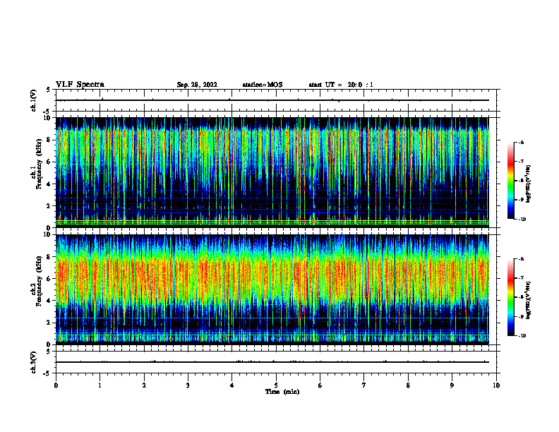559x432 pixels.
Task: Click the time axis tick label "7"
Action: (364, 385)
